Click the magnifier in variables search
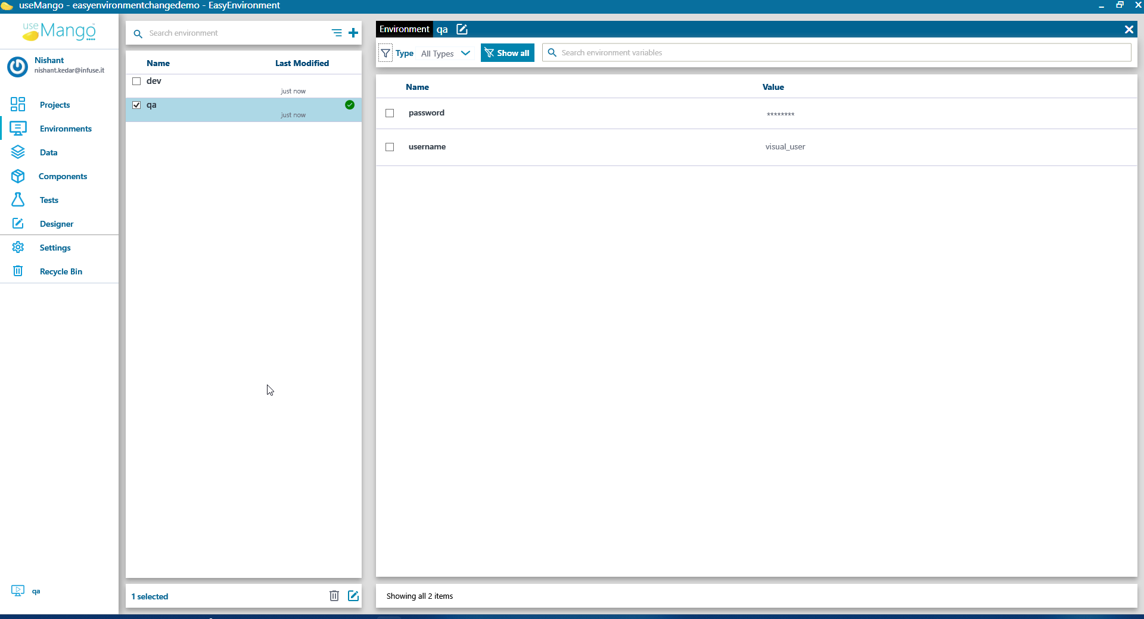1144x619 pixels. point(552,52)
